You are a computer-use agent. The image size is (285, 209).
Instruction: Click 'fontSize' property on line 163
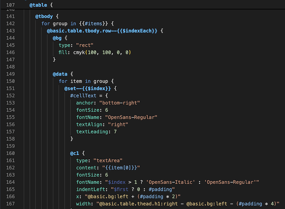tap(88, 175)
